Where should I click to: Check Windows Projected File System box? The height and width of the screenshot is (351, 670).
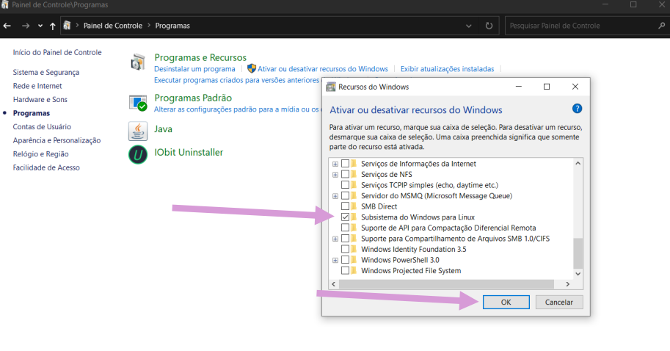345,270
